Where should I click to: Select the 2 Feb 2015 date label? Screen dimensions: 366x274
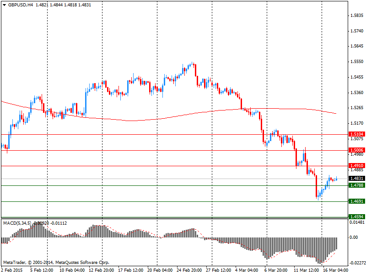point(12,270)
